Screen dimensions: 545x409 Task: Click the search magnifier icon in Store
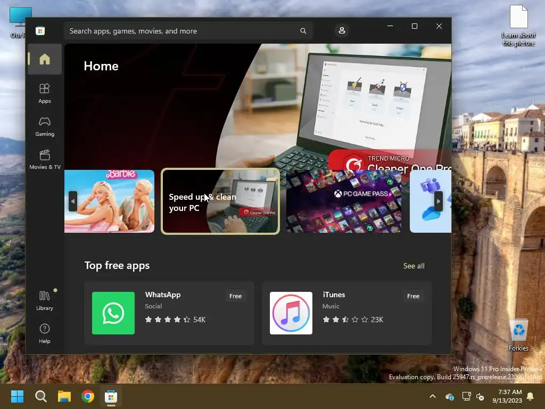click(x=303, y=31)
